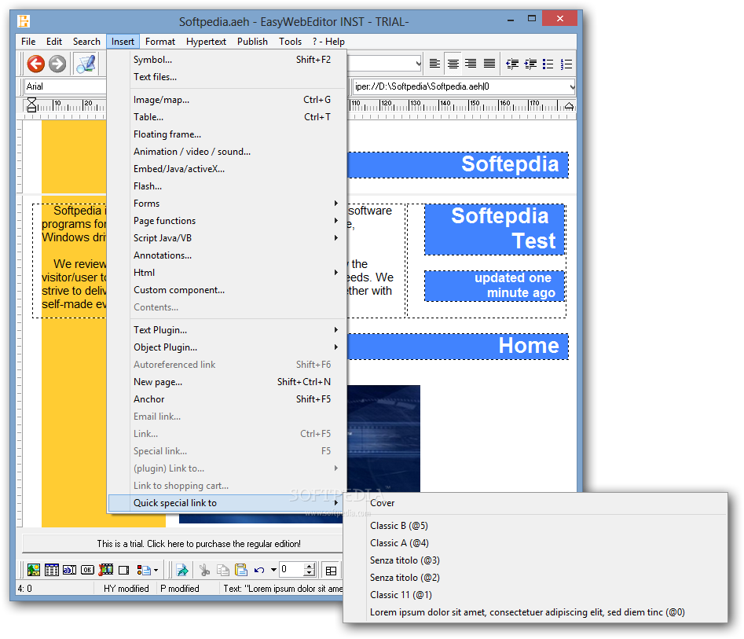Align text left

[434, 64]
